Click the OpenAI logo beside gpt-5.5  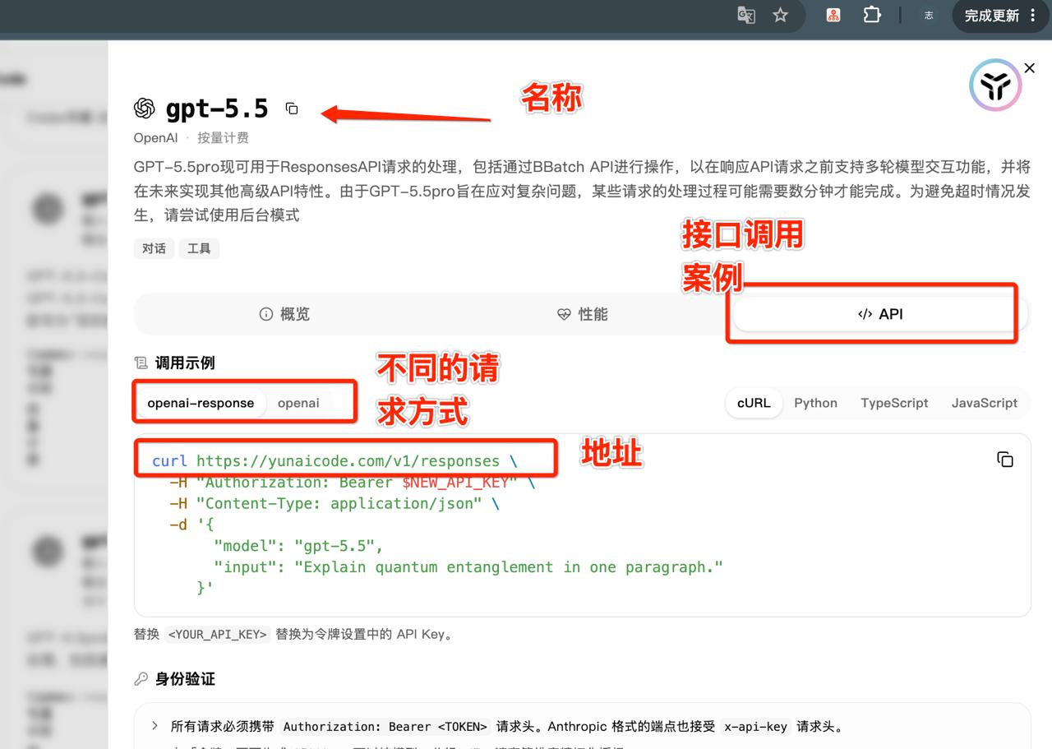coord(145,109)
